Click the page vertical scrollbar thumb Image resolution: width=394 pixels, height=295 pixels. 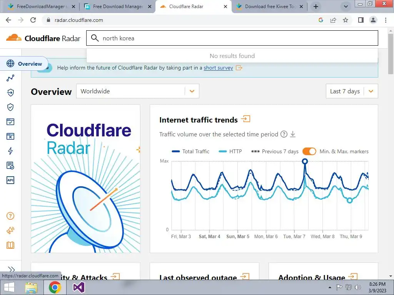pos(391,54)
